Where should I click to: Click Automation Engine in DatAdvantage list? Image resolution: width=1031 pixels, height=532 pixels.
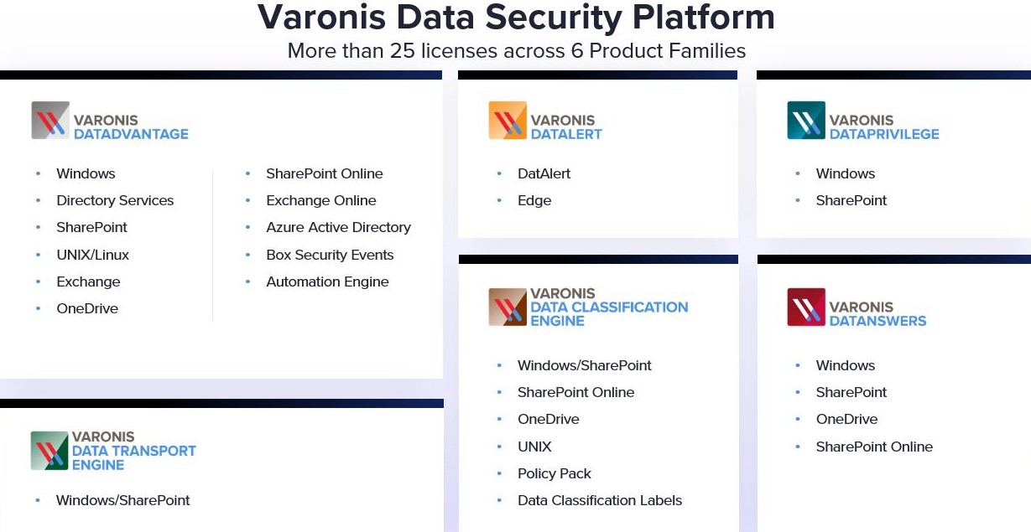point(327,281)
